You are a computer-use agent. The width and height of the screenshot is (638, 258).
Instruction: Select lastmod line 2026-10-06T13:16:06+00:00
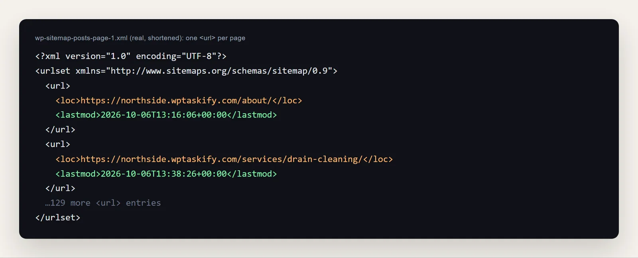click(x=166, y=115)
